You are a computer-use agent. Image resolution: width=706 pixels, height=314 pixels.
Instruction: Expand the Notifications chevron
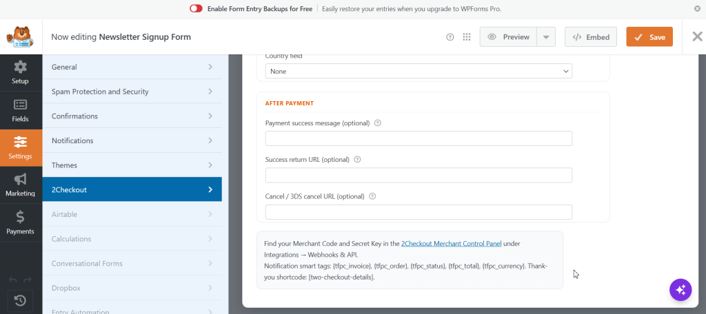210,140
